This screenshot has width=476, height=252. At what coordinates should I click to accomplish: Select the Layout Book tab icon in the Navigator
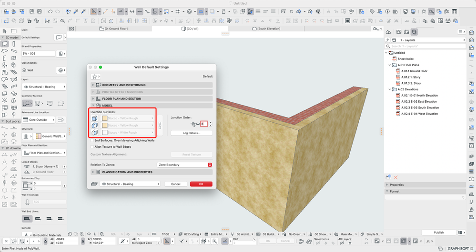pos(415,32)
